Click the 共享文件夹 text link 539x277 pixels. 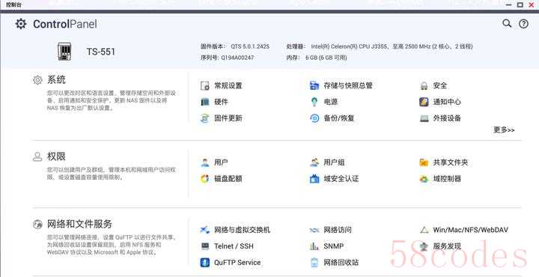tap(451, 162)
